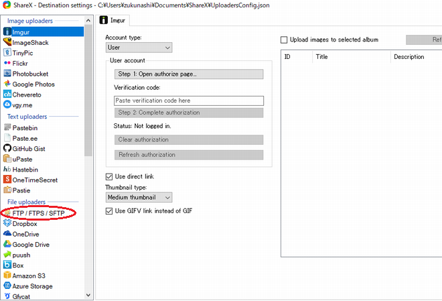Screen dimensions: 442x301
Task: Select the Google Photos uploader icon
Action: (7, 84)
